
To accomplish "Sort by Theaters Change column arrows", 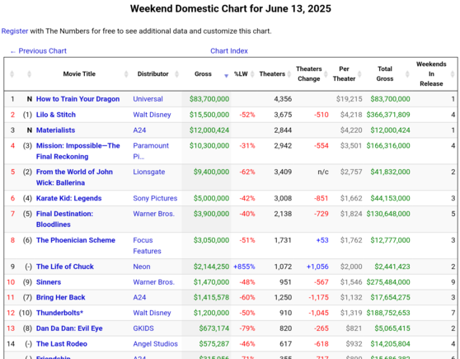I will pyautogui.click(x=326, y=74).
